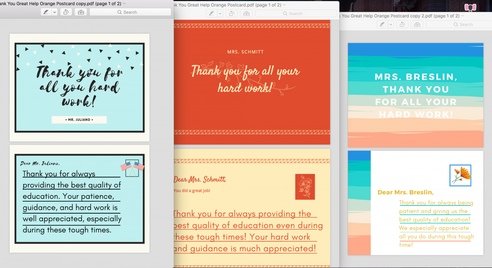This screenshot has height=268, width=492.
Task: Click the MR. JULIANO name label
Action: tap(79, 120)
